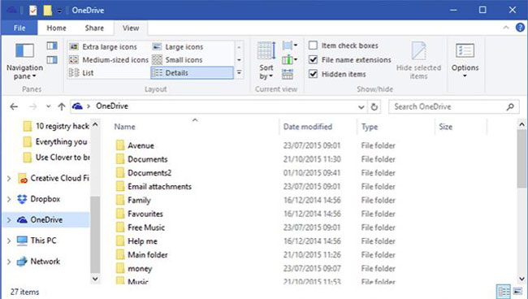
Task: Click OneDrive in the address bar
Action: point(112,106)
